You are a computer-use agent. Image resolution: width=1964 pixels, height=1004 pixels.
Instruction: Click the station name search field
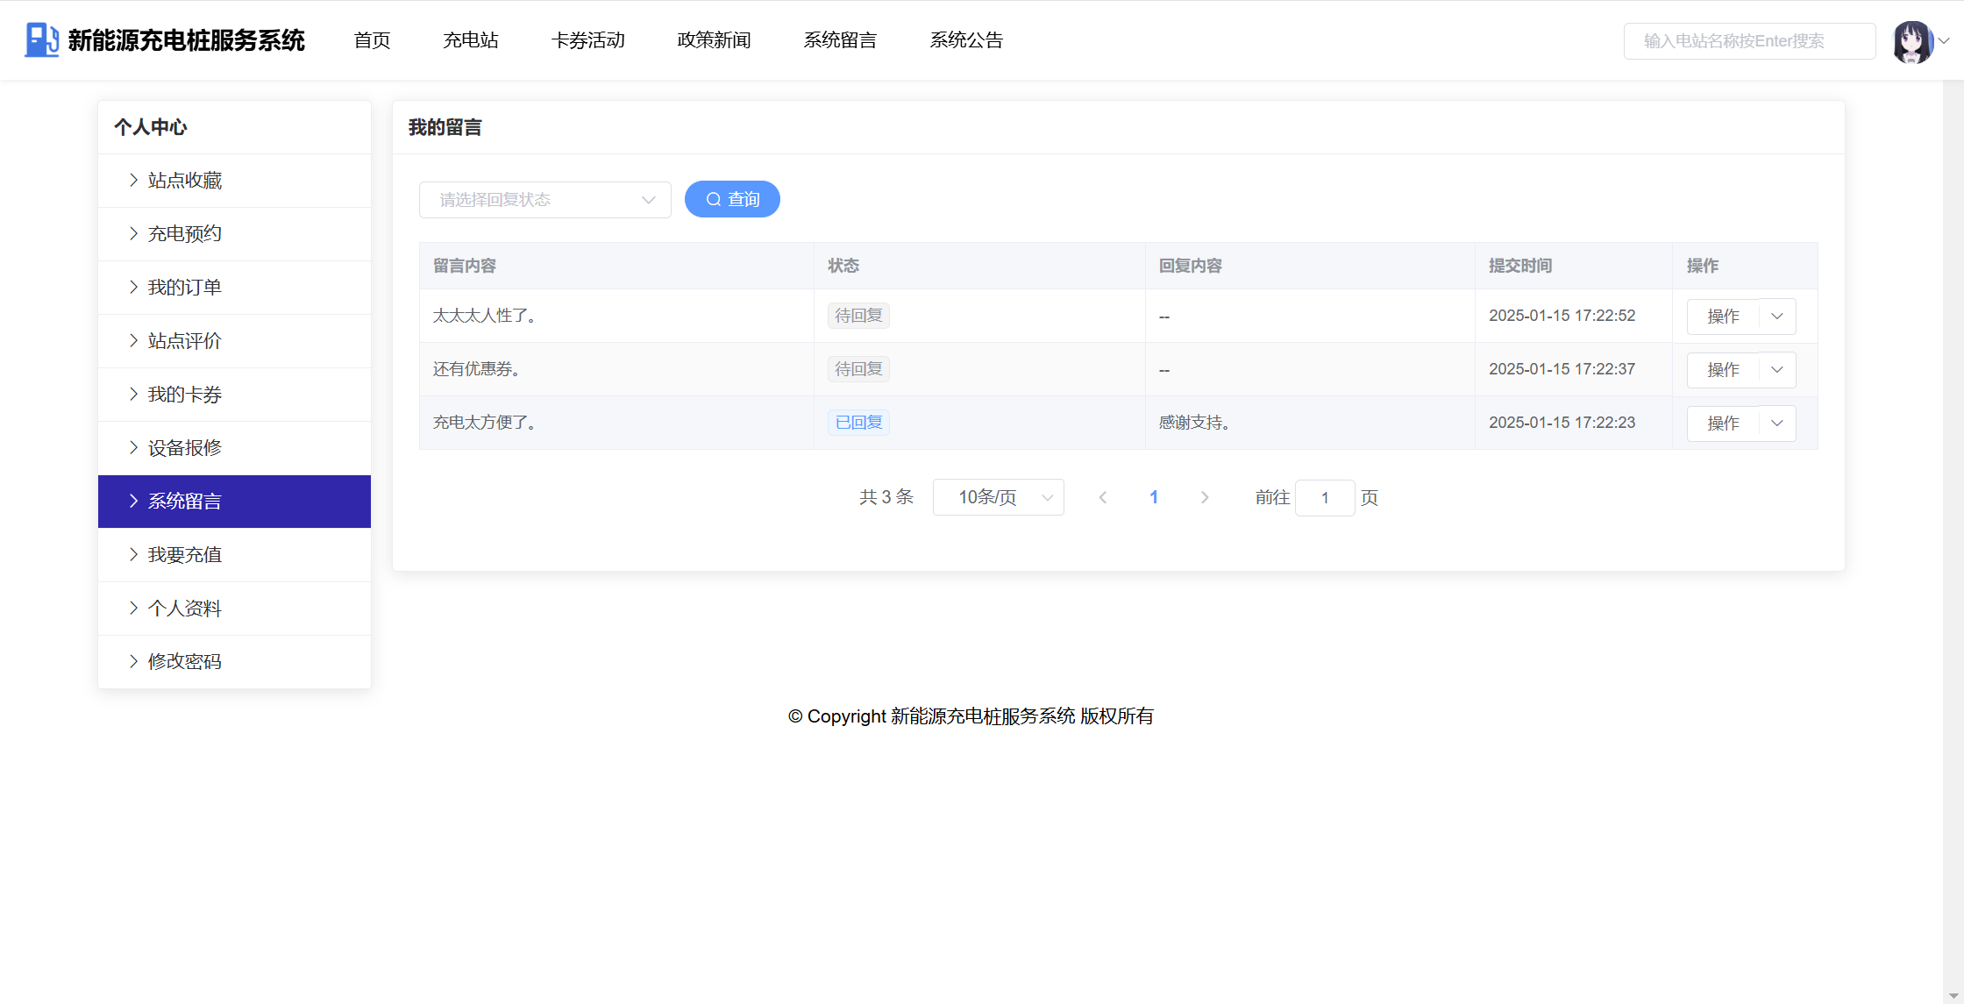point(1748,41)
